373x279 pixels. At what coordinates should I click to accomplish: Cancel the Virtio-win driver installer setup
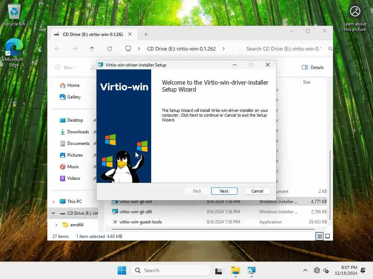(257, 191)
